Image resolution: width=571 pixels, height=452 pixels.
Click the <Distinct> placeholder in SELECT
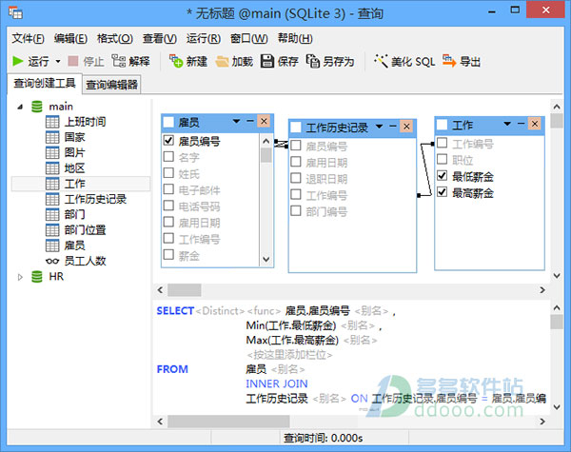[x=220, y=311]
